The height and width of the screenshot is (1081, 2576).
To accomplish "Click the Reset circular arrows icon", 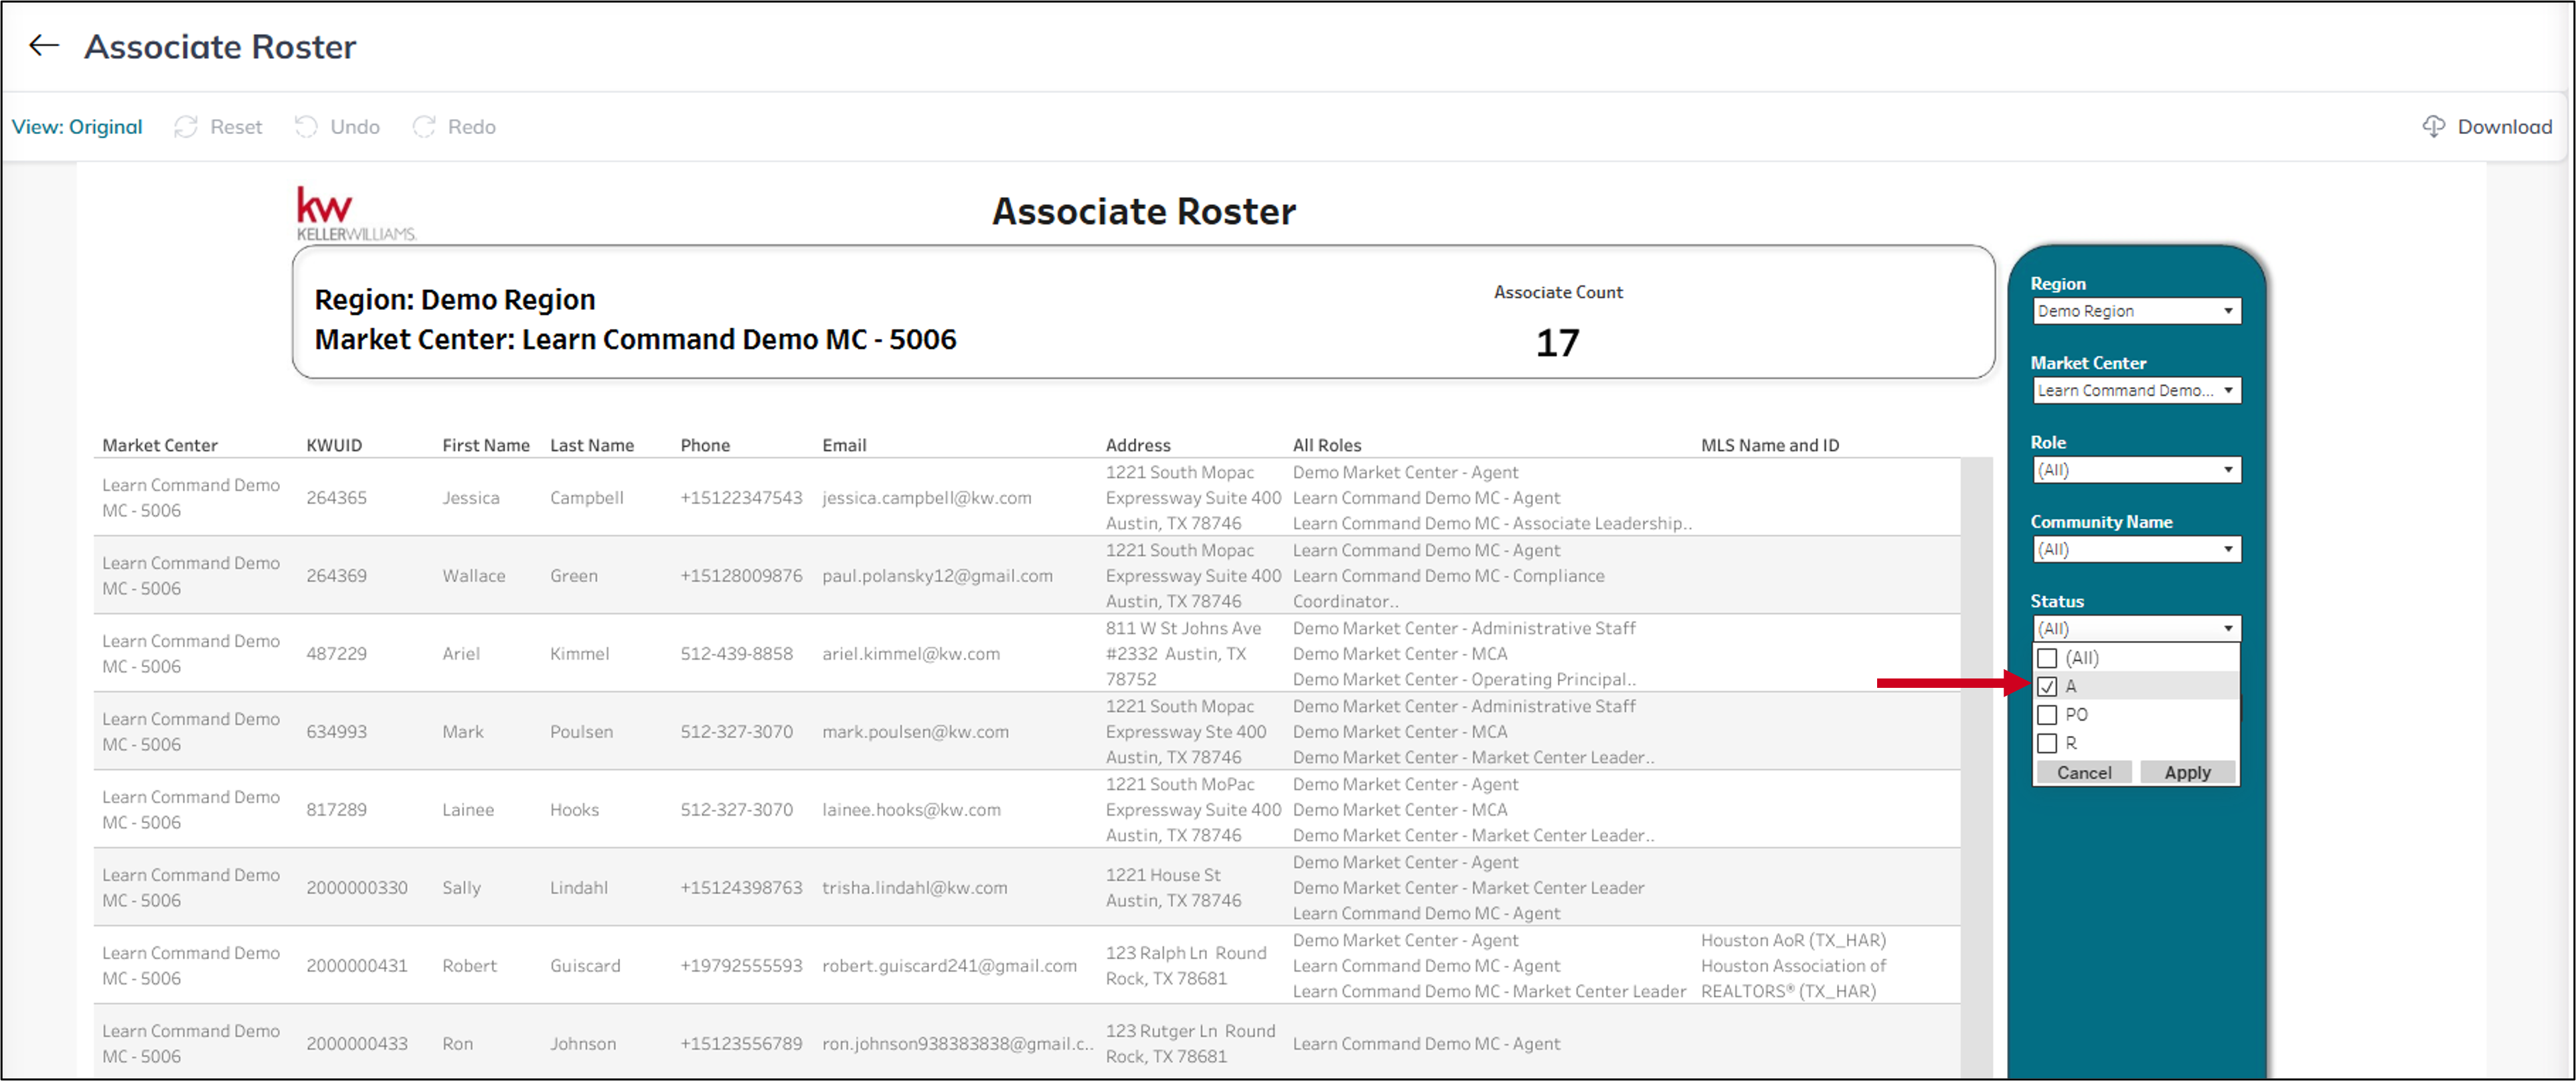I will click(186, 127).
